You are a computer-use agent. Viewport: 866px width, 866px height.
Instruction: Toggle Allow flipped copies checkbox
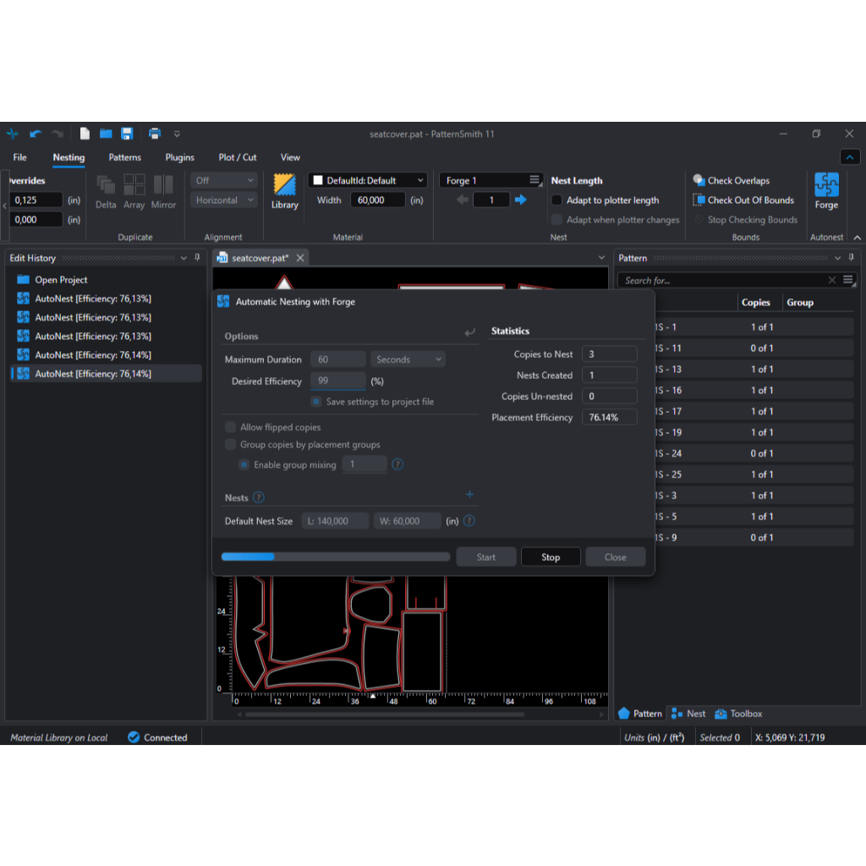pyautogui.click(x=231, y=427)
